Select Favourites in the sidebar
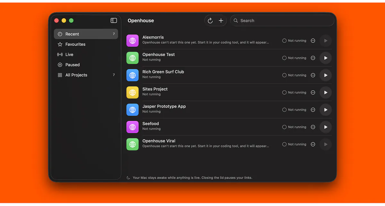This screenshot has width=385, height=206. tap(86, 44)
